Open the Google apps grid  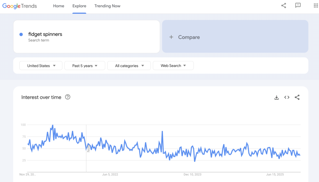(315, 5)
